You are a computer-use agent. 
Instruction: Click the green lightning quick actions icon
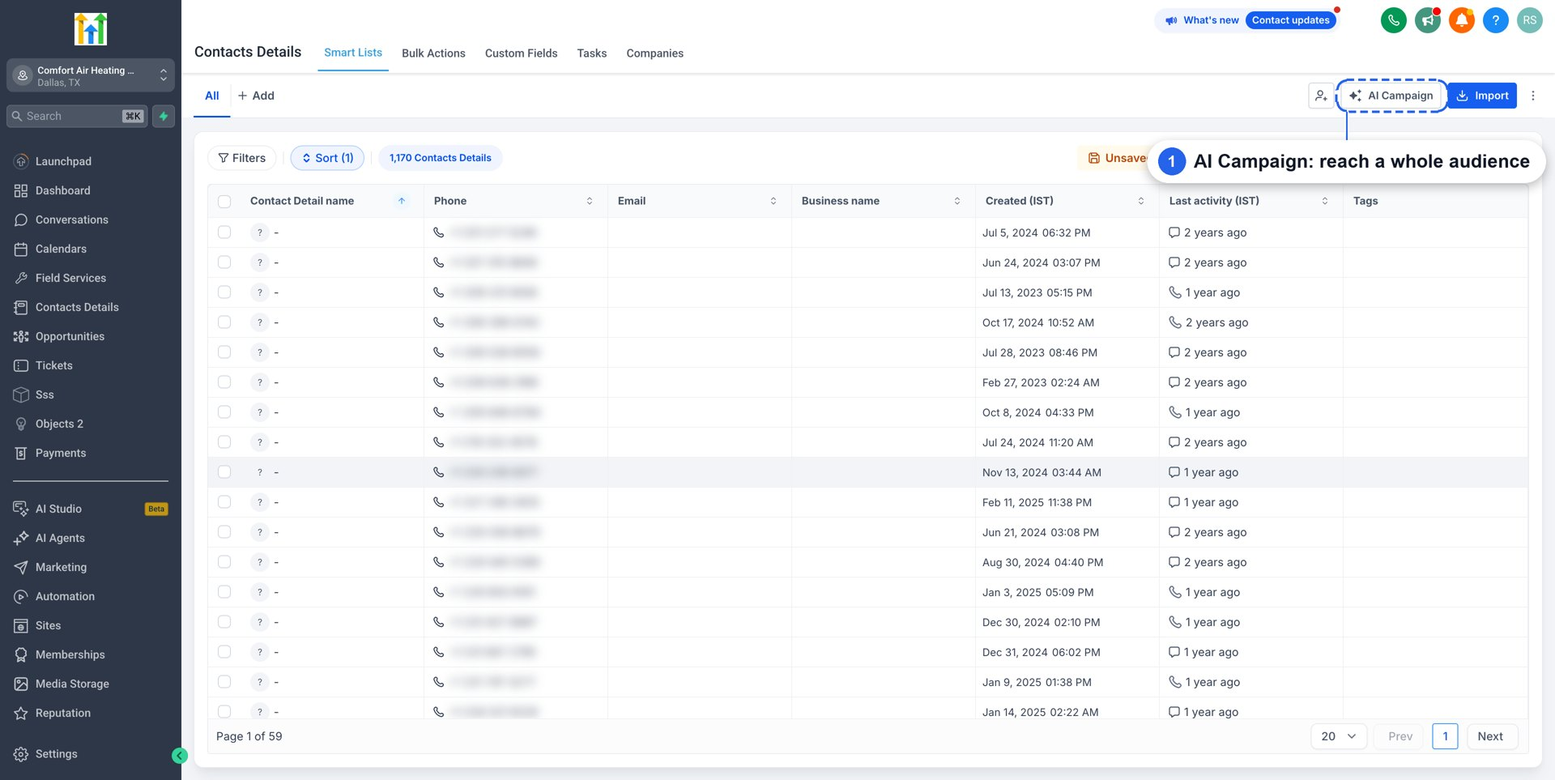[164, 116]
